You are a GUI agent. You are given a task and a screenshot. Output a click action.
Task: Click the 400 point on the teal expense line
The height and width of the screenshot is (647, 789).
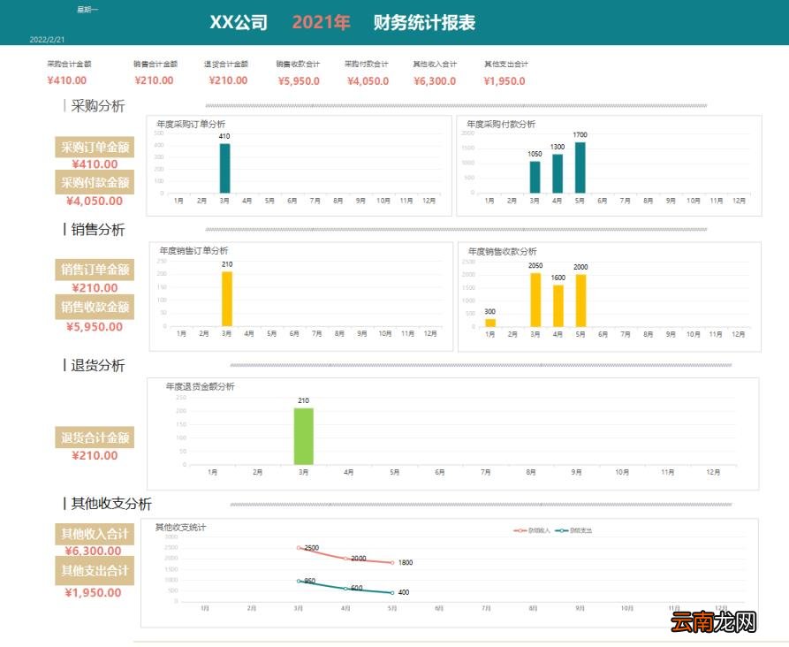392,592
